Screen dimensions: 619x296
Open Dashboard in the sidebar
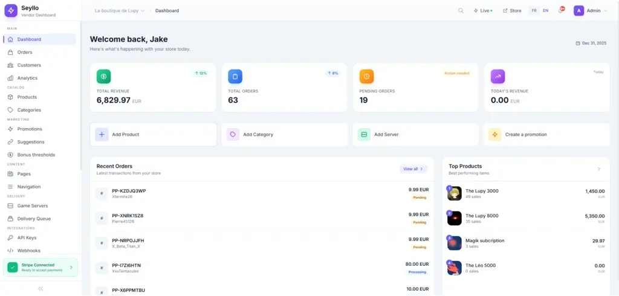(x=39, y=39)
